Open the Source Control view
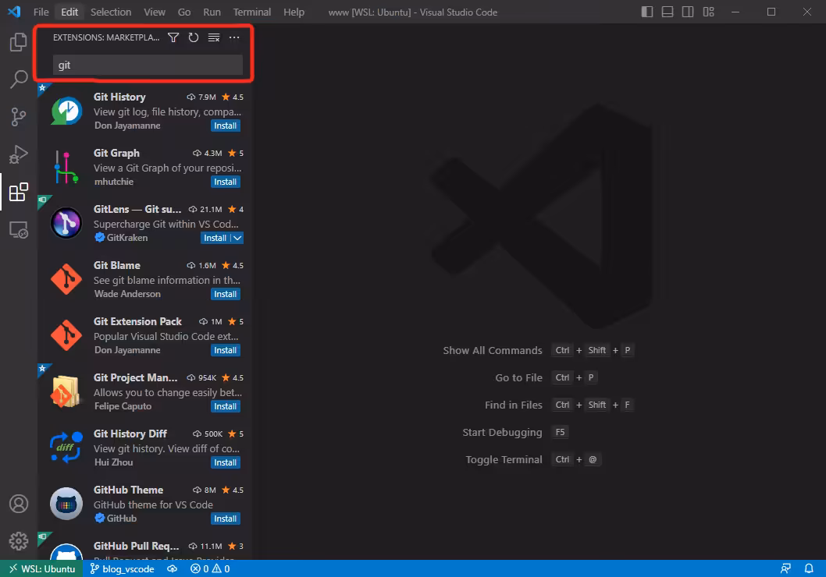The height and width of the screenshot is (577, 826). click(x=19, y=117)
